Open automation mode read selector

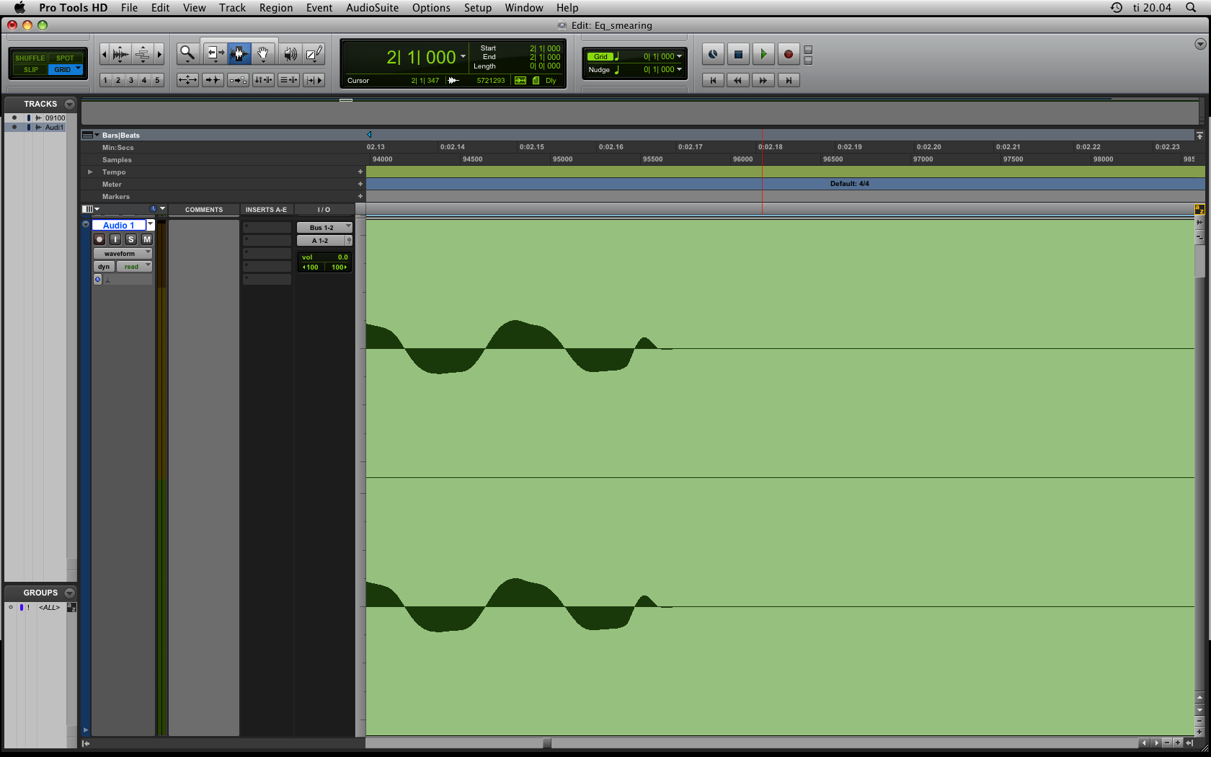point(134,266)
